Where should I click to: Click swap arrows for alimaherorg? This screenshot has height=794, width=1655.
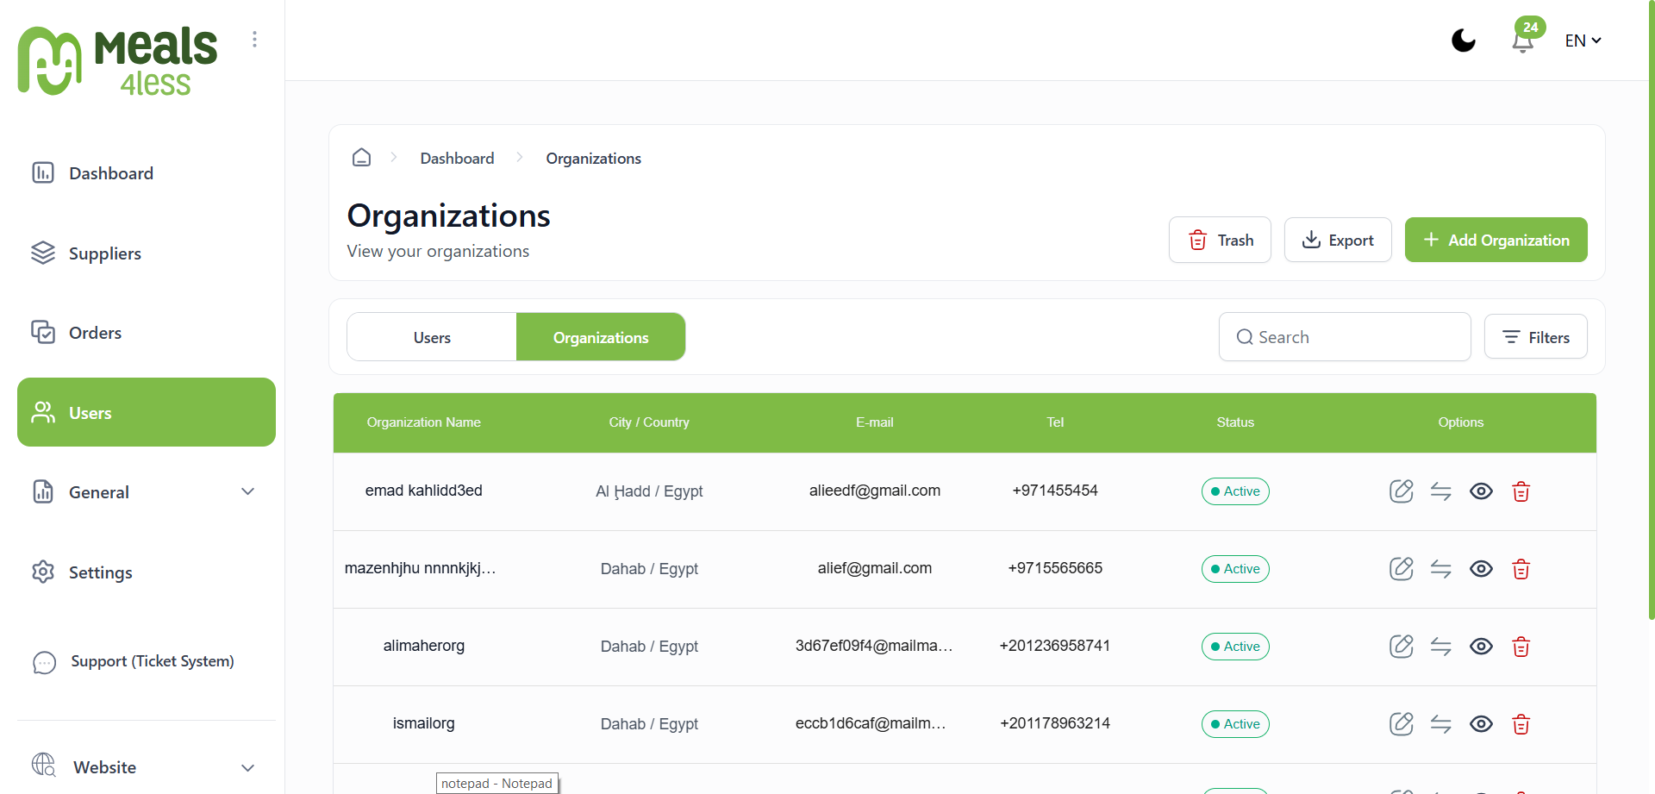[1441, 647]
